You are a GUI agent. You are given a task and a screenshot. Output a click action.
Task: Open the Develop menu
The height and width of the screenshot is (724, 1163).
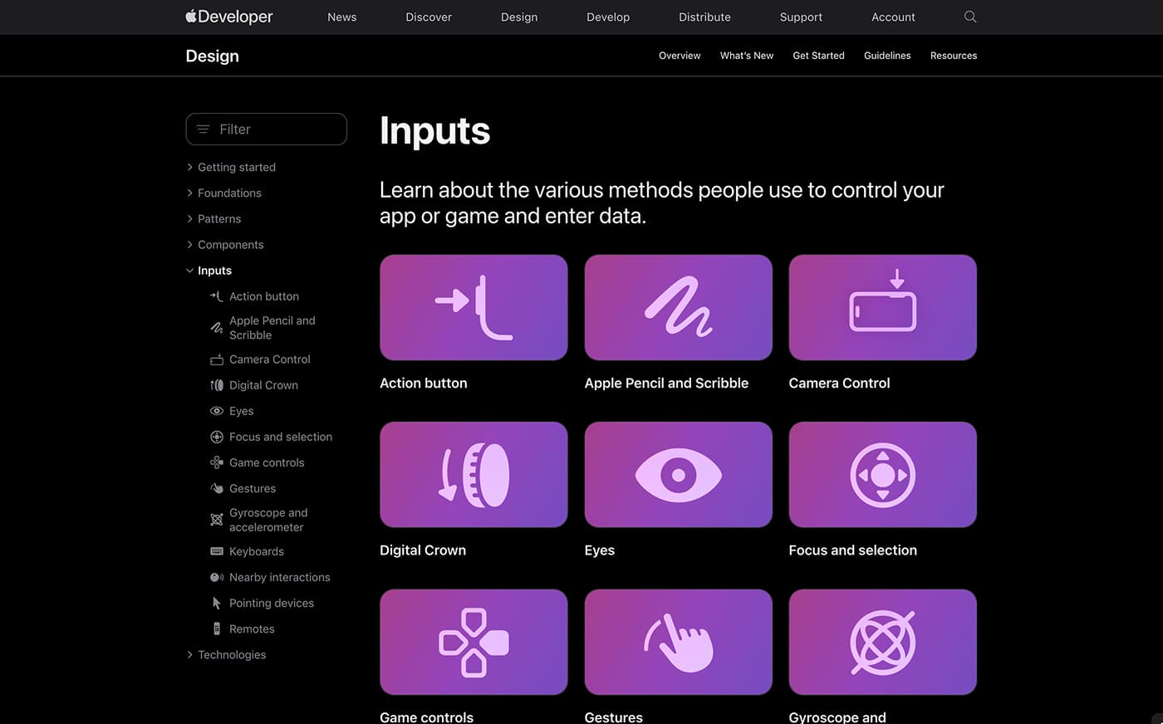[607, 17]
